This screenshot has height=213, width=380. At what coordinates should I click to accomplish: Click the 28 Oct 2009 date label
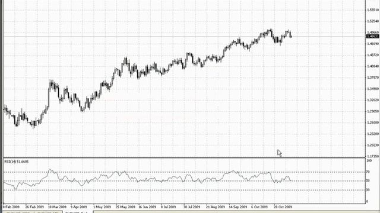pyautogui.click(x=283, y=207)
